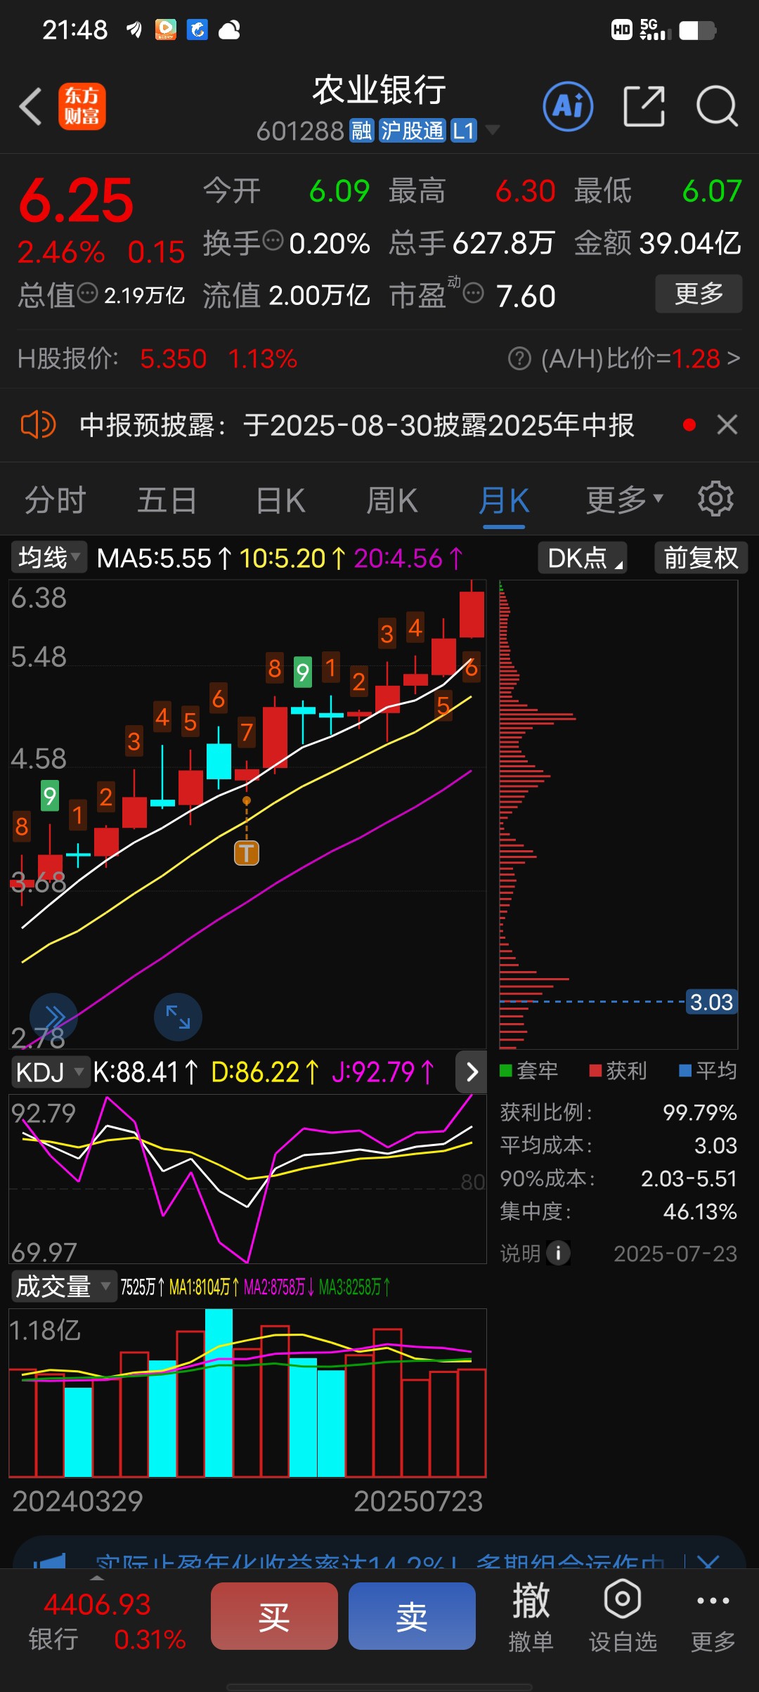Viewport: 759px width, 1692px height.
Task: Tap the announcement speaker icon
Action: click(x=38, y=425)
